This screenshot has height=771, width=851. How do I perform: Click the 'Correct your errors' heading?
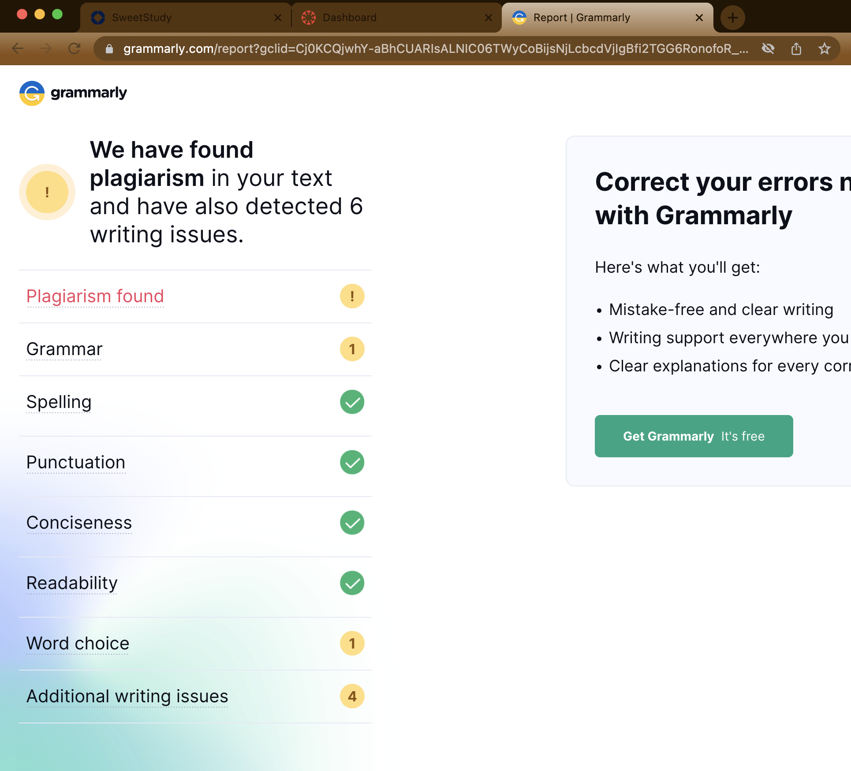click(723, 199)
